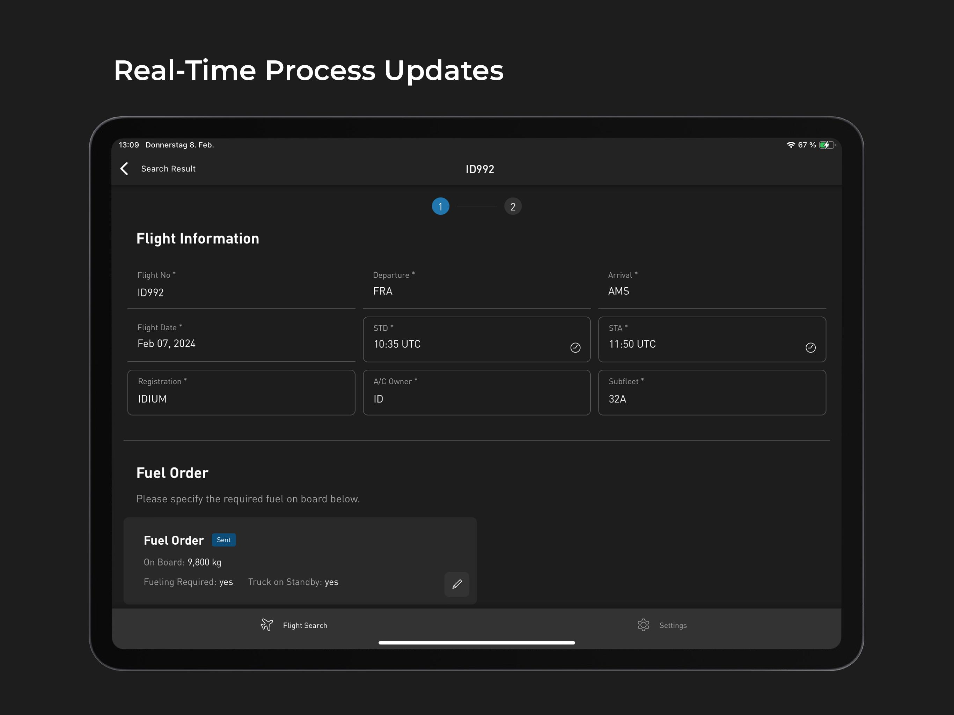Edit the fuel order with pencil icon
This screenshot has height=715, width=954.
pyautogui.click(x=457, y=584)
